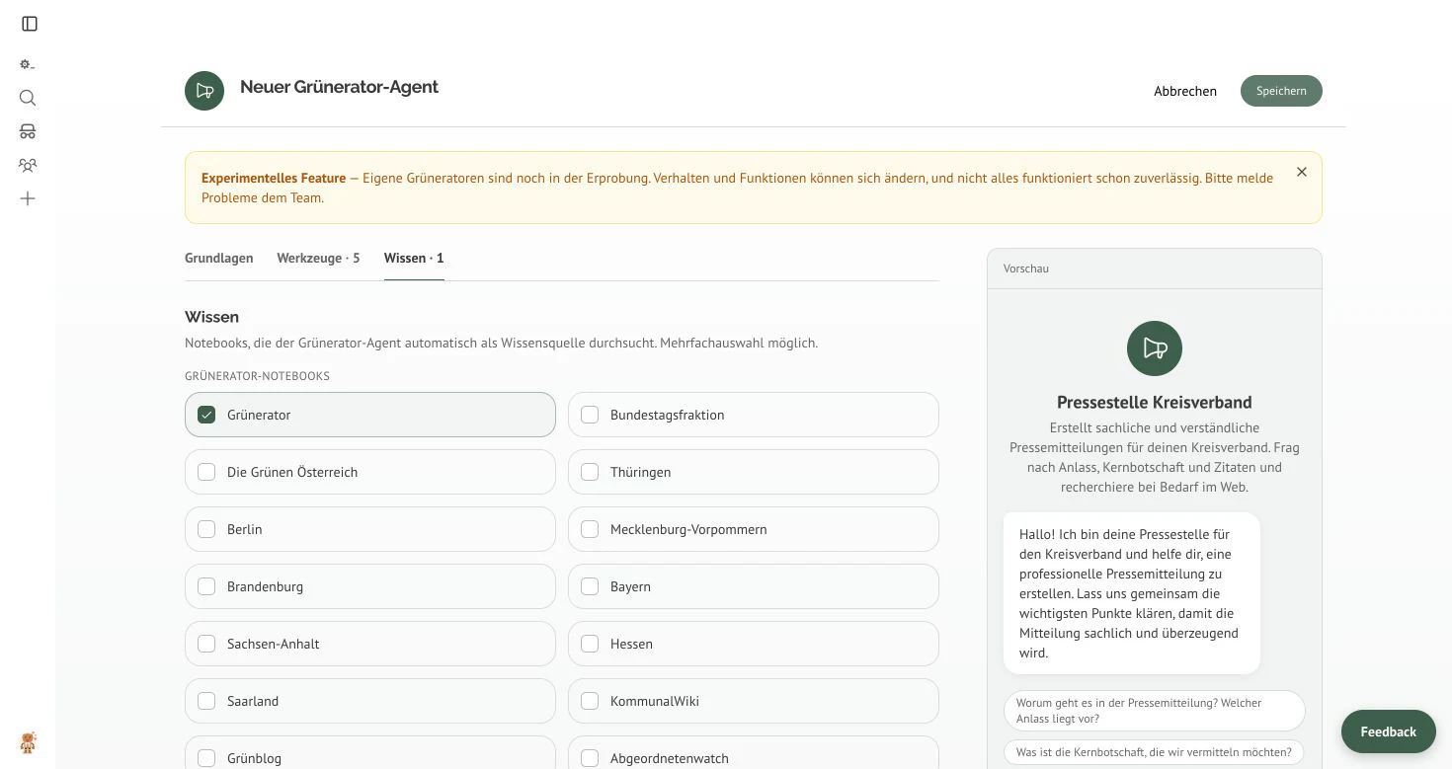Click the plus icon in the sidebar

(x=28, y=198)
